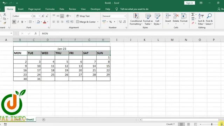
Task: Align text left
Action: click(x=54, y=22)
